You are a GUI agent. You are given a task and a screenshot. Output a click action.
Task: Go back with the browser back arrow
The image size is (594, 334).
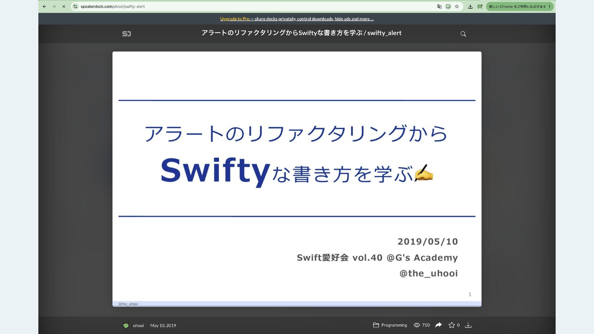(x=44, y=6)
